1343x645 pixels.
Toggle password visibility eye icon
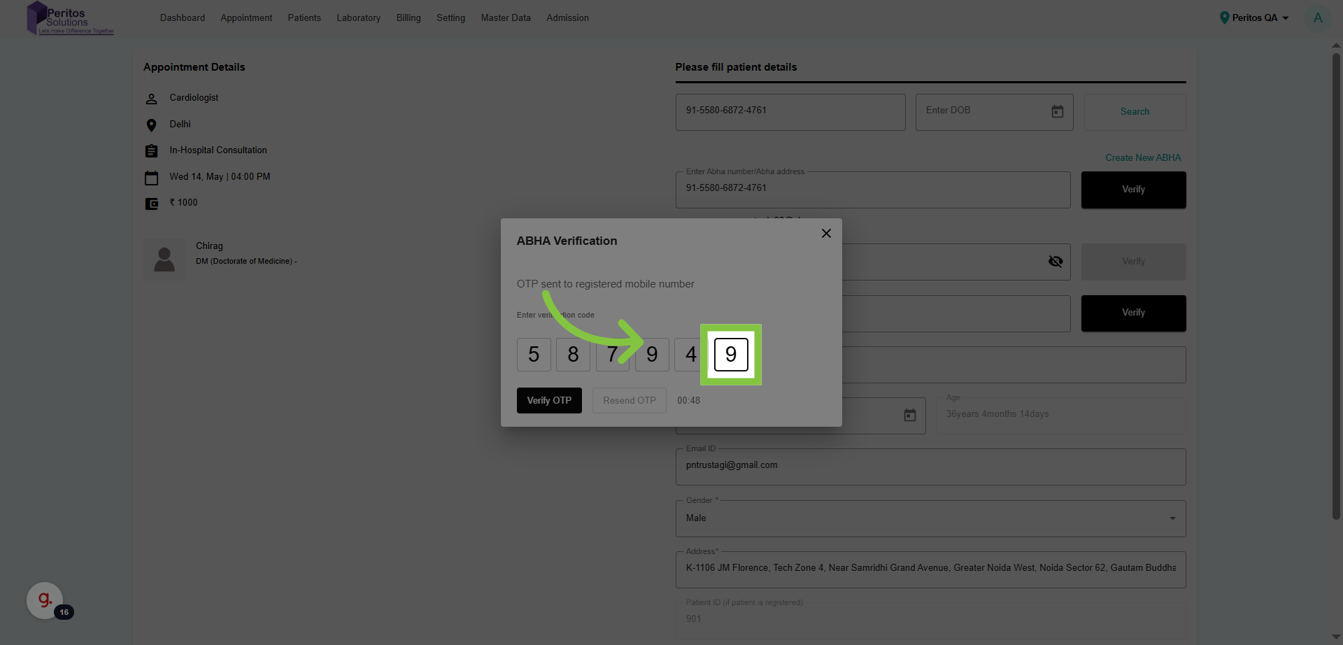(1056, 262)
